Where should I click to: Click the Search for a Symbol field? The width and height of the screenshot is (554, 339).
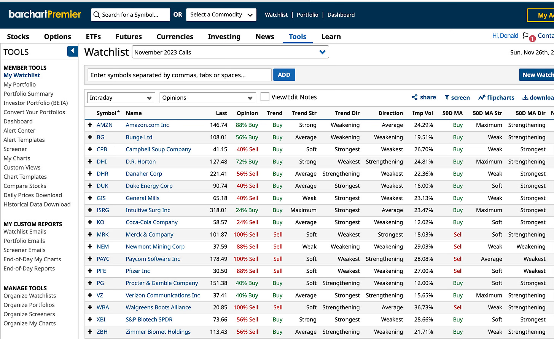tap(131, 15)
